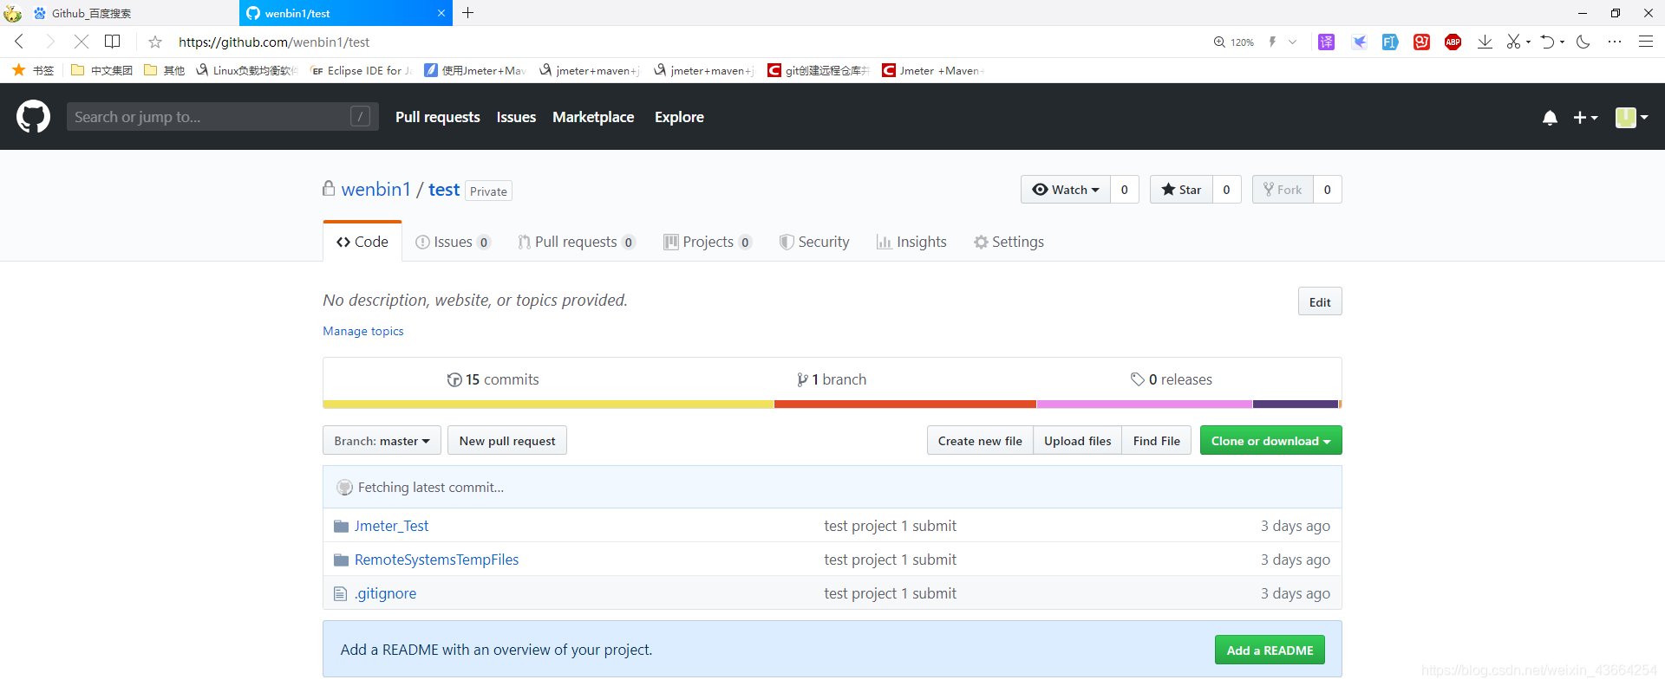Open the browser zoom 120% indicator
Viewport: 1665px width, 686px height.
pyautogui.click(x=1234, y=42)
